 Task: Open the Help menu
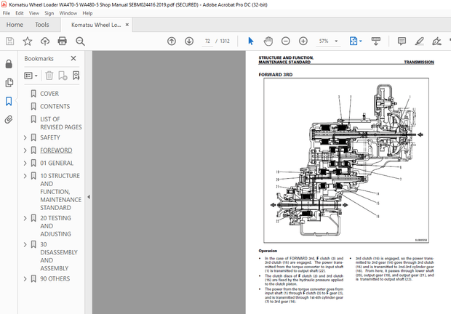[87, 13]
